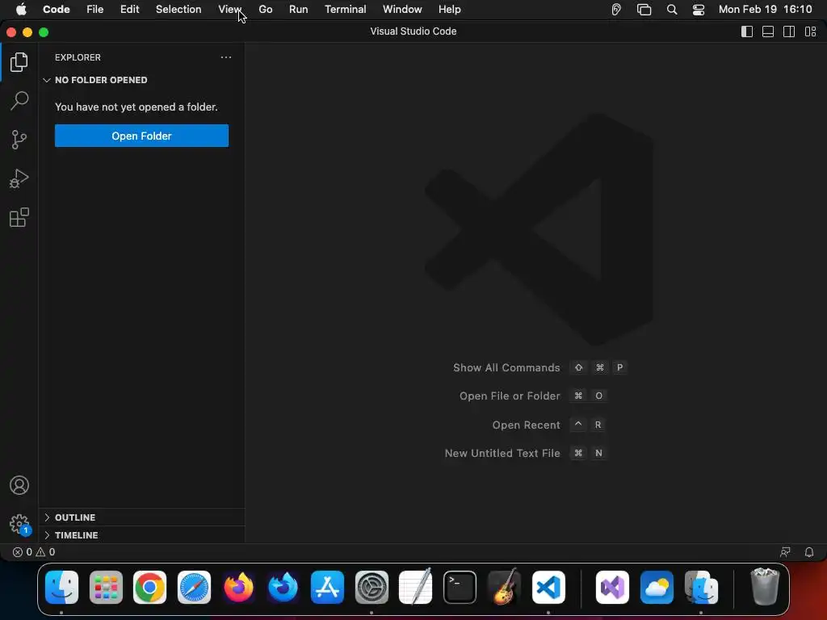
Task: Click the screen mirroring menu bar icon
Action: 644,10
